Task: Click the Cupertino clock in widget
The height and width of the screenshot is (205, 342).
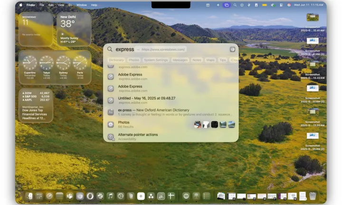Action: (30, 63)
